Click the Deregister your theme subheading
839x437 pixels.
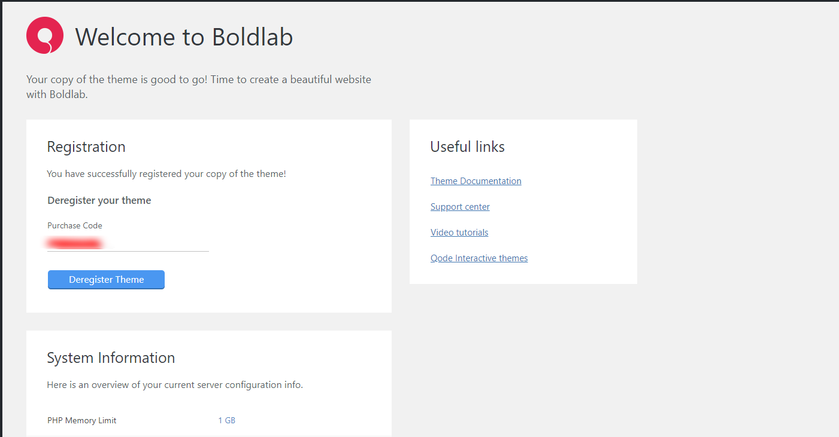point(99,200)
